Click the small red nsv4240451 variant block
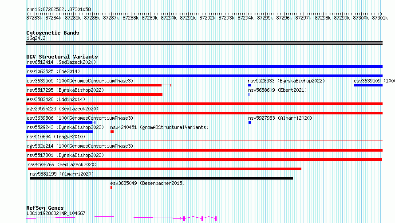This screenshot has height=223, width=395. 112,132
